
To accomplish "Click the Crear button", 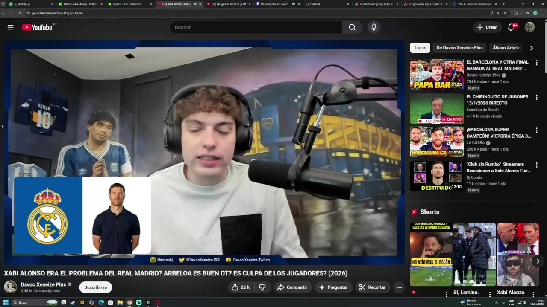I will pos(487,27).
